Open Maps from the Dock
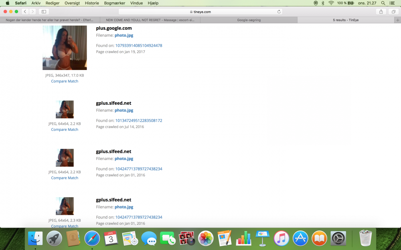Viewport: 401px width, 250px height. [x=130, y=238]
